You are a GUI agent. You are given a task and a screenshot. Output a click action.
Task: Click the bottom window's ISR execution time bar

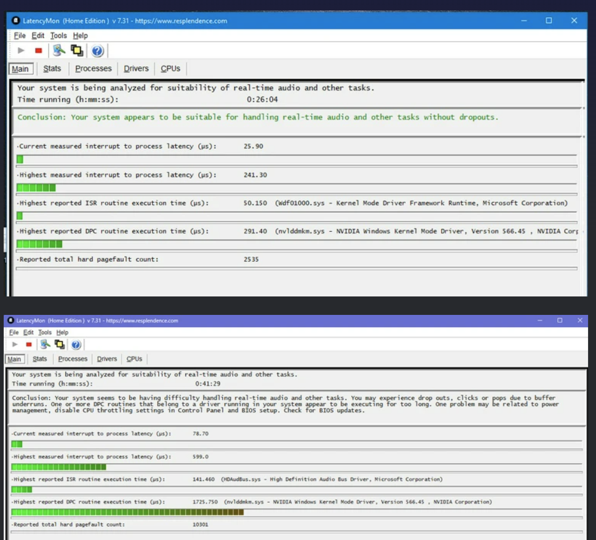(297, 490)
